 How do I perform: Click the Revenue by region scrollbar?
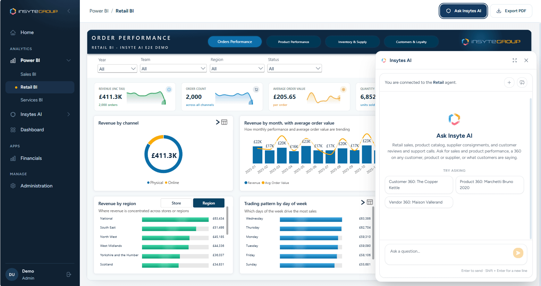(227, 221)
